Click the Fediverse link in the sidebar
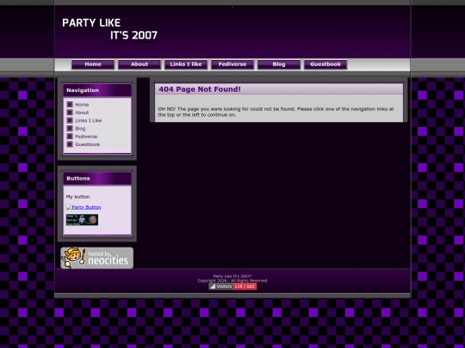This screenshot has height=348, width=465. [x=86, y=137]
